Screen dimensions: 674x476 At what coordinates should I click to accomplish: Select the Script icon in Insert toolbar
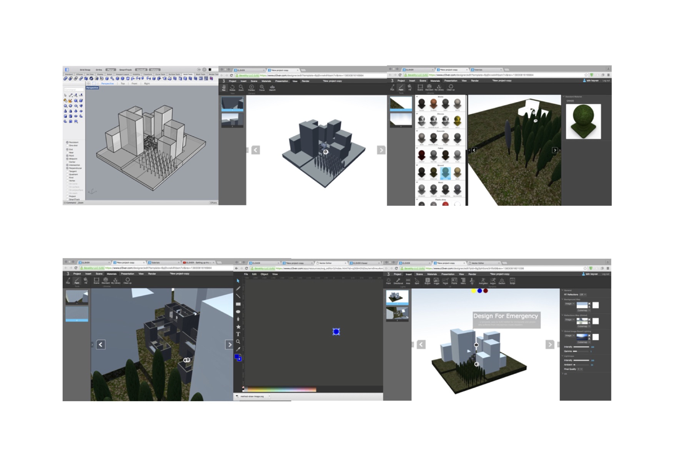(513, 280)
